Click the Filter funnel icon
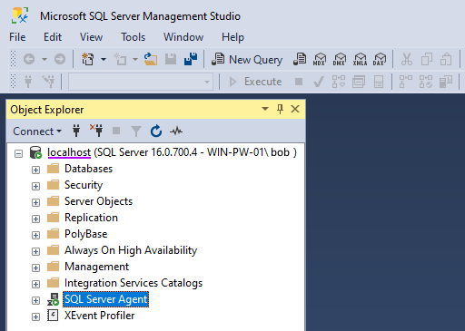 [136, 131]
